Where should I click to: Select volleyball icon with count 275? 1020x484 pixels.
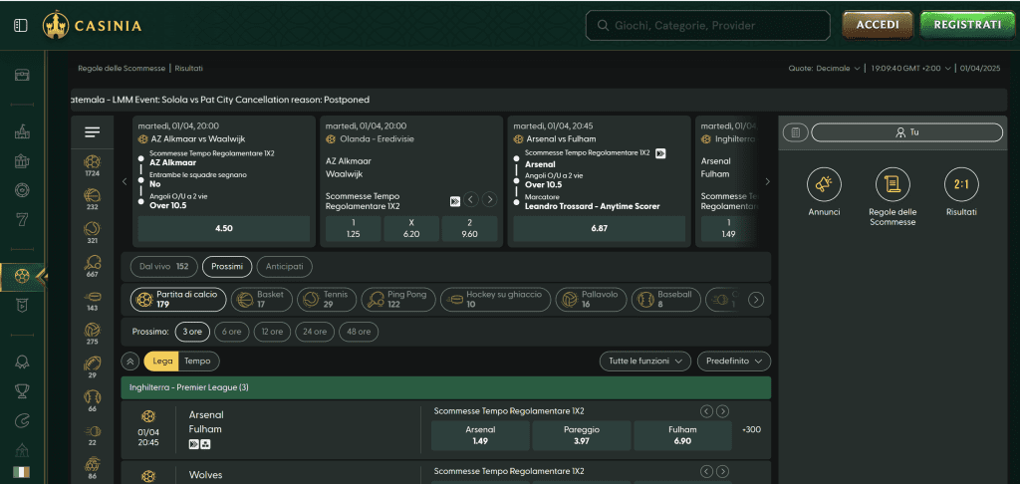click(93, 334)
